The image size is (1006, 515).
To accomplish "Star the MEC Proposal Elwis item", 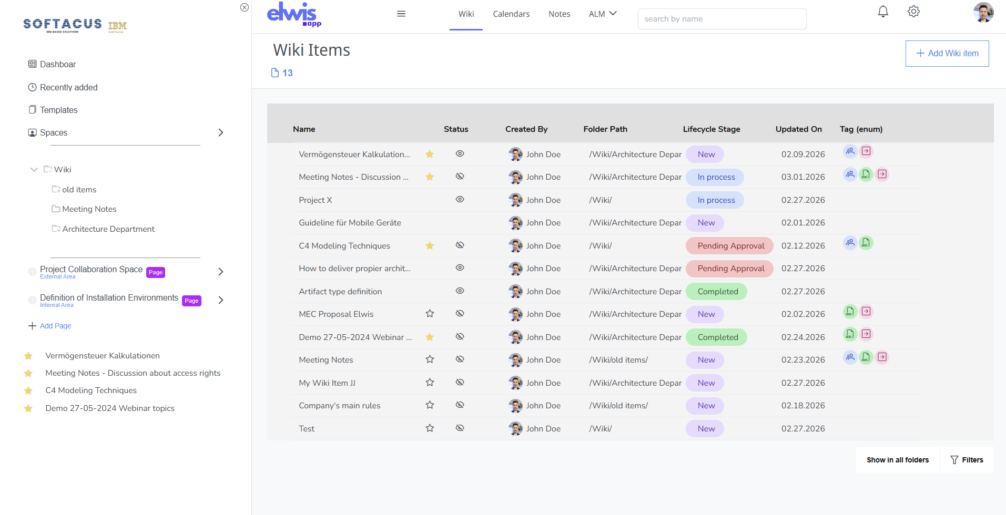I will (430, 314).
